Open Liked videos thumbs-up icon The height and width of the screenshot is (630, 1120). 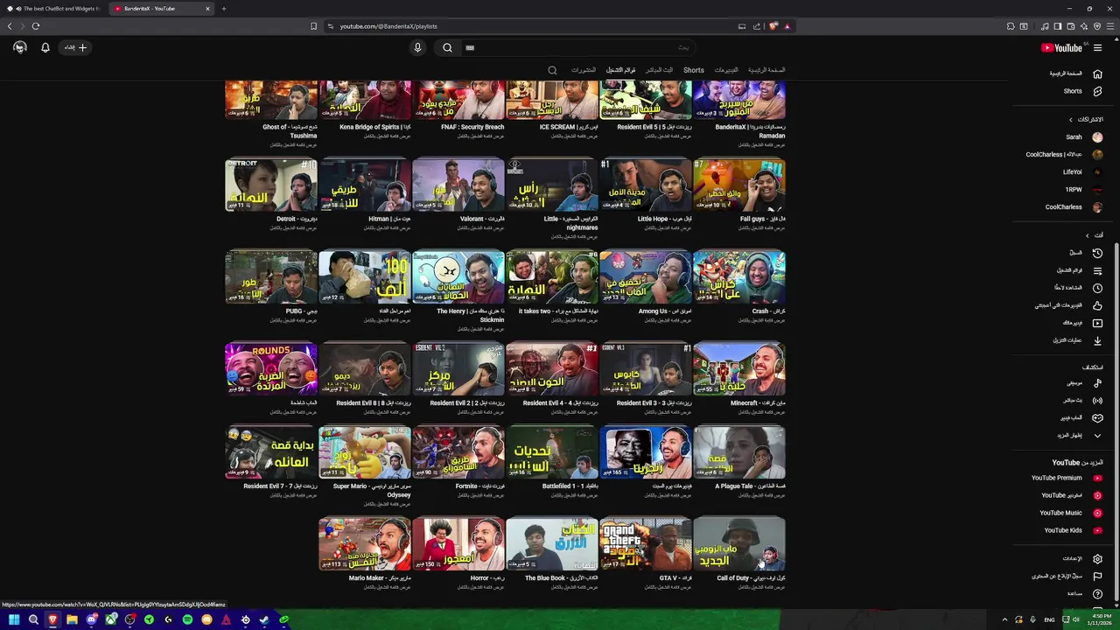click(x=1097, y=305)
